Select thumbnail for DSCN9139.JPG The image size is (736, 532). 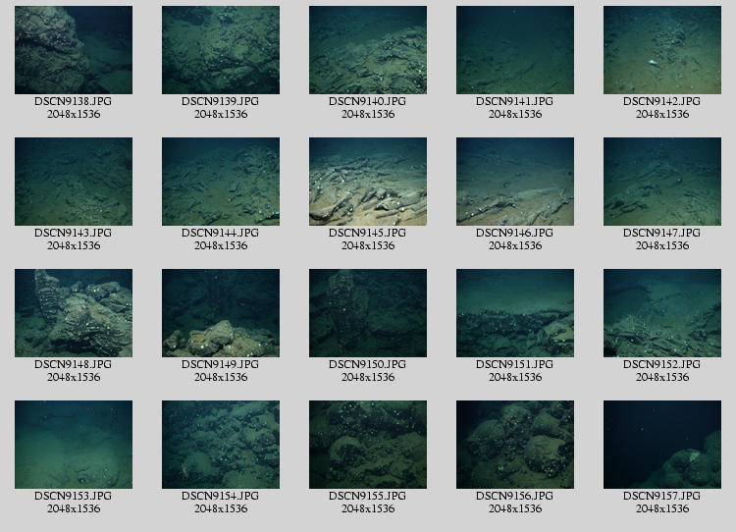(221, 50)
